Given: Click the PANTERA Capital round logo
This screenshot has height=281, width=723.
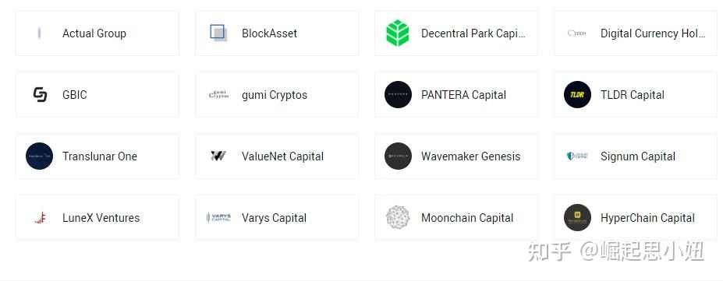Looking at the screenshot, I should (x=398, y=94).
